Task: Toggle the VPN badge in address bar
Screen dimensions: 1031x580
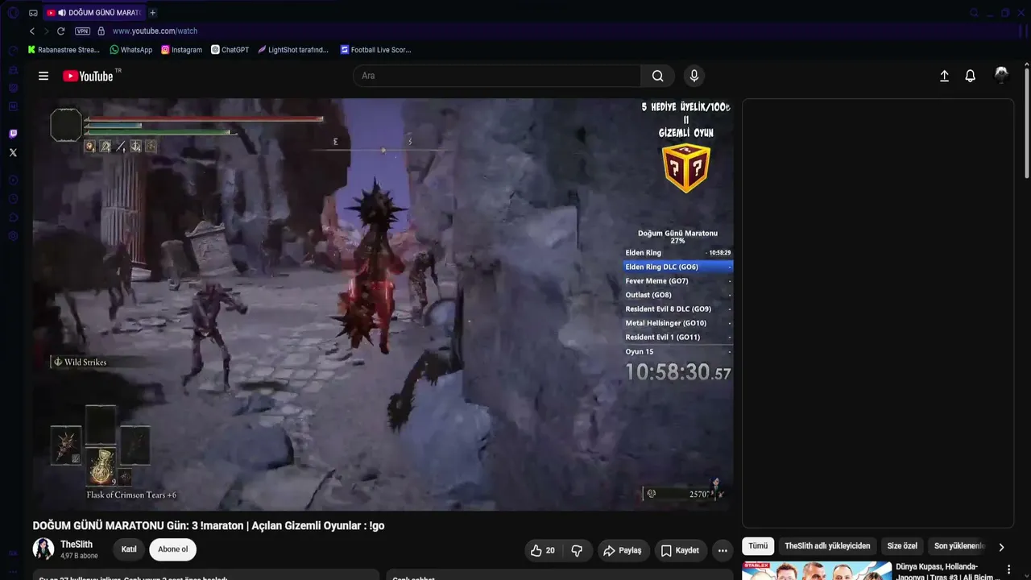Action: [x=82, y=31]
